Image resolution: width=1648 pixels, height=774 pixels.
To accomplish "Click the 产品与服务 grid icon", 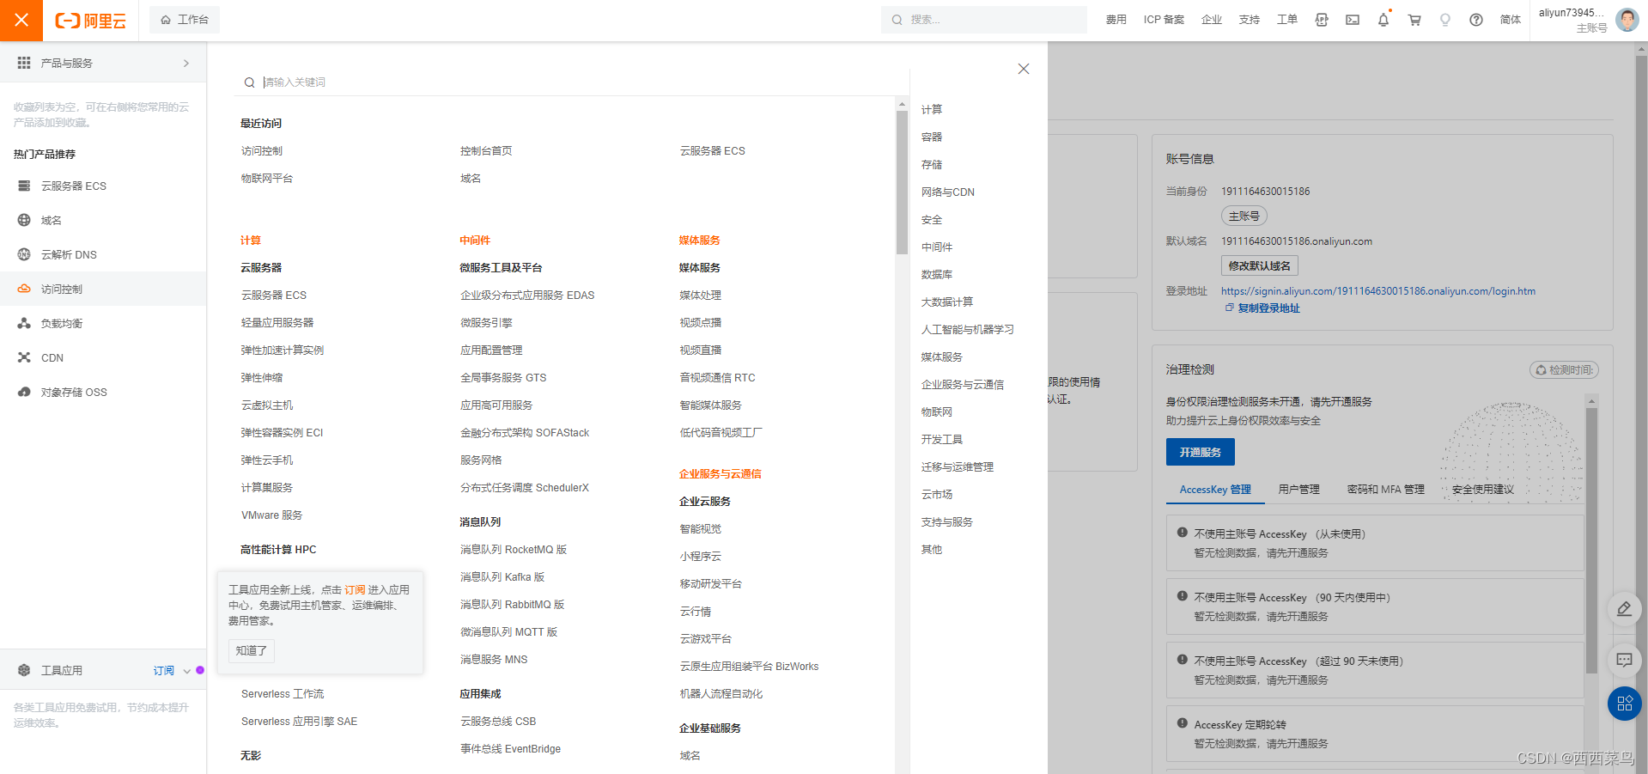I will 24,63.
